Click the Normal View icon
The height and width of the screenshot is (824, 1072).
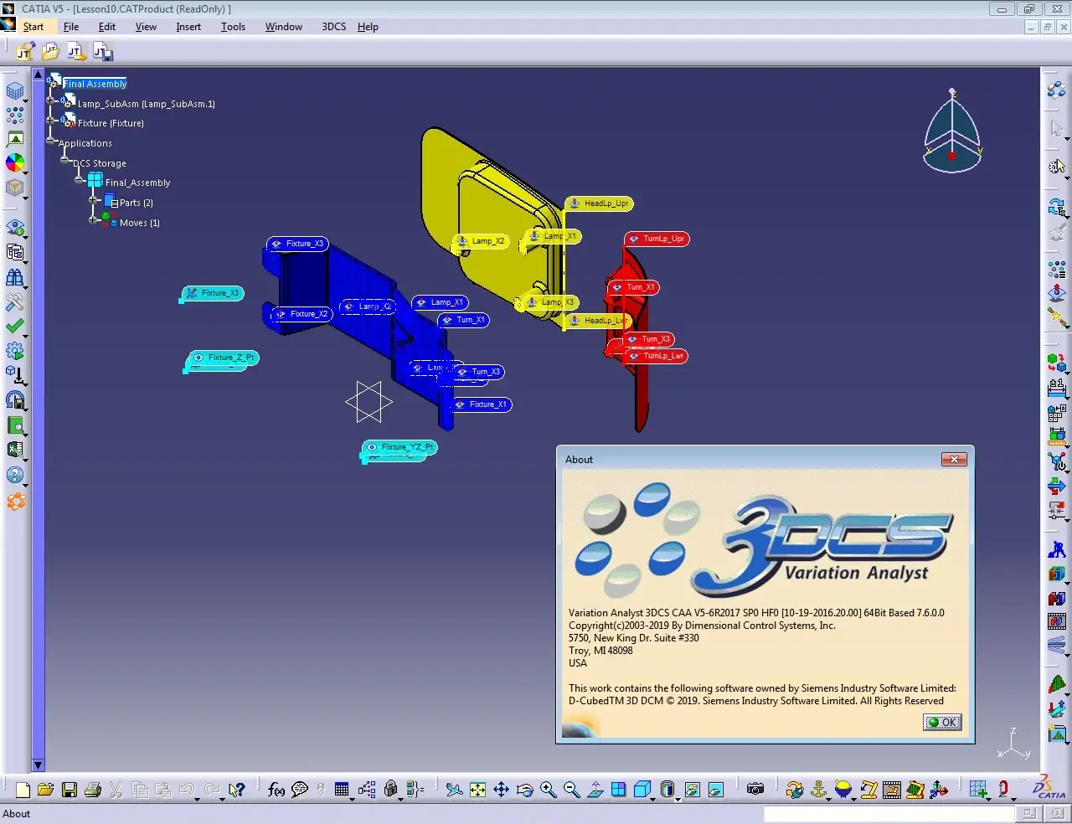coord(595,790)
